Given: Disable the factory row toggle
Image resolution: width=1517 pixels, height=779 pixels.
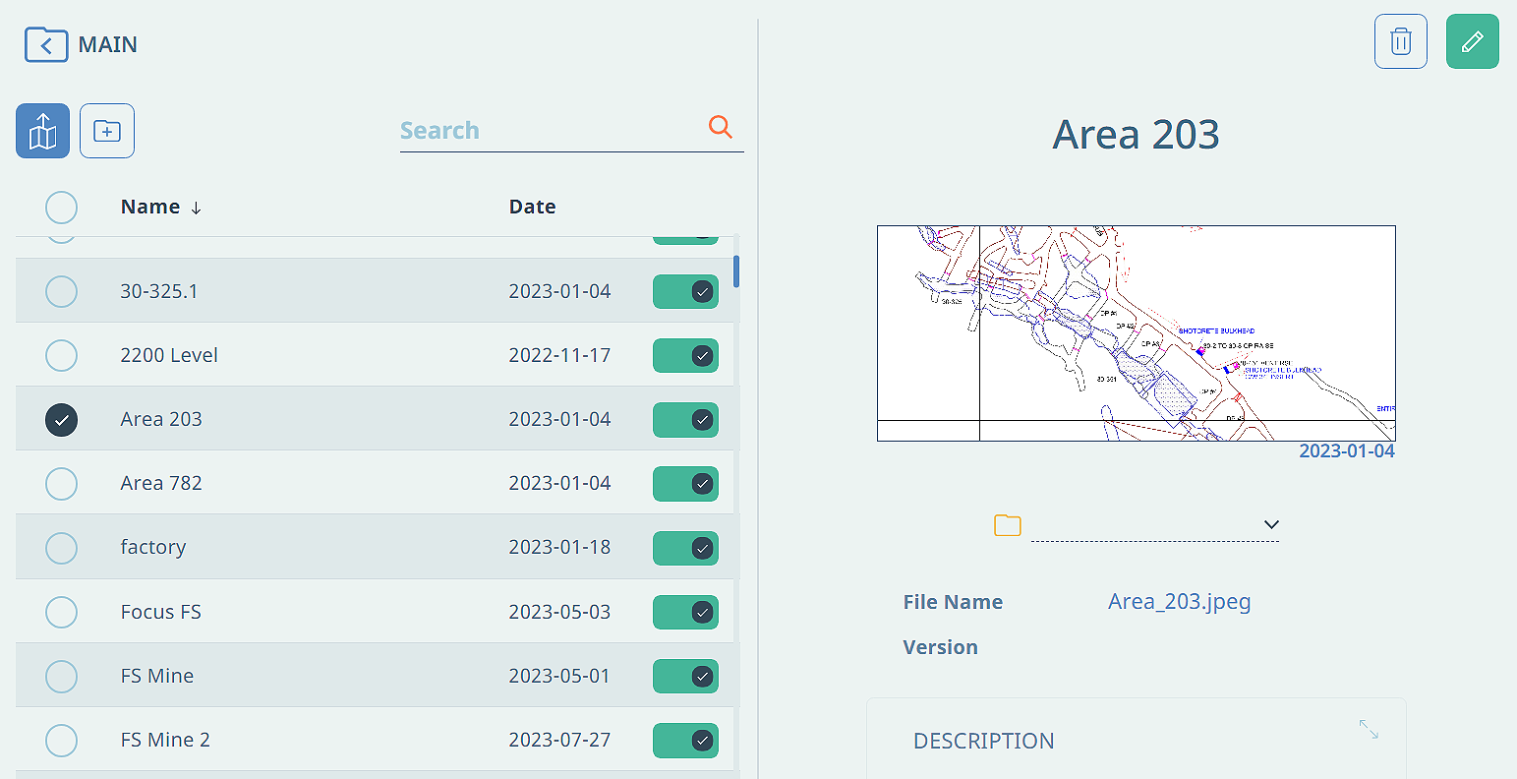Looking at the screenshot, I should coord(685,548).
